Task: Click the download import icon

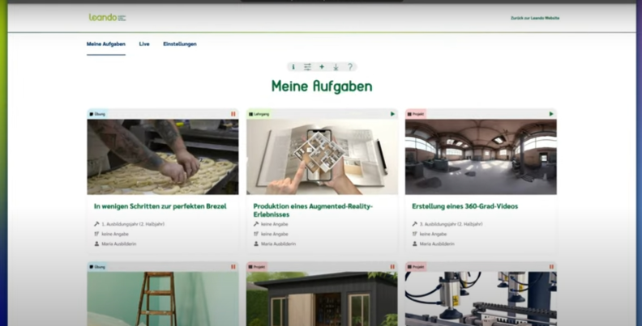Action: pos(336,67)
